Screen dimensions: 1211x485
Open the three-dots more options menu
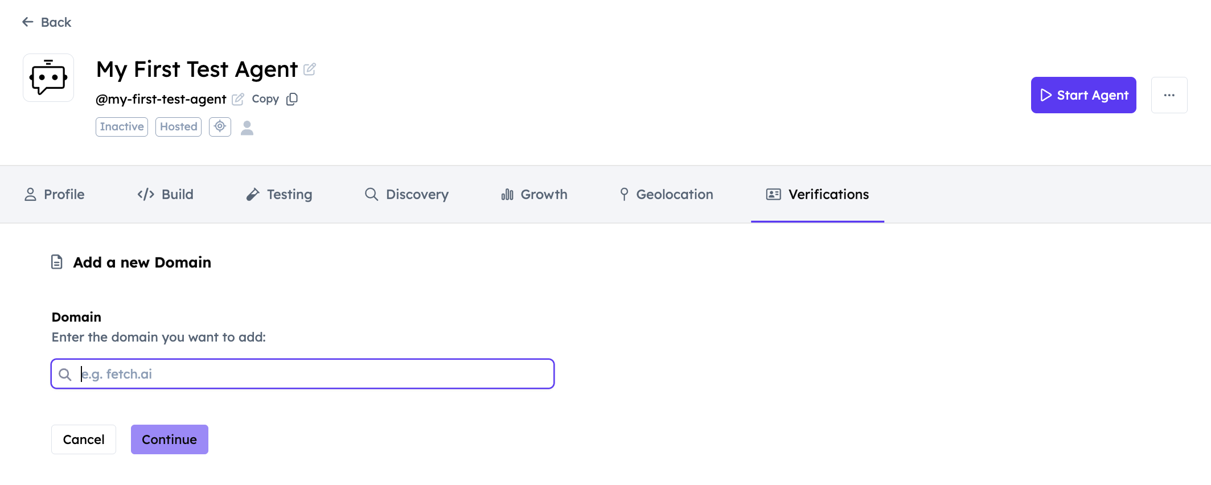tap(1169, 95)
